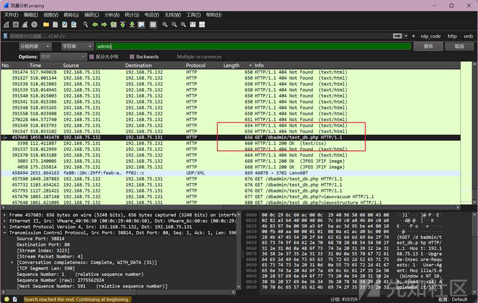Click the 取消 cancel button
Screen dimensions: 478x303
coord(459,47)
